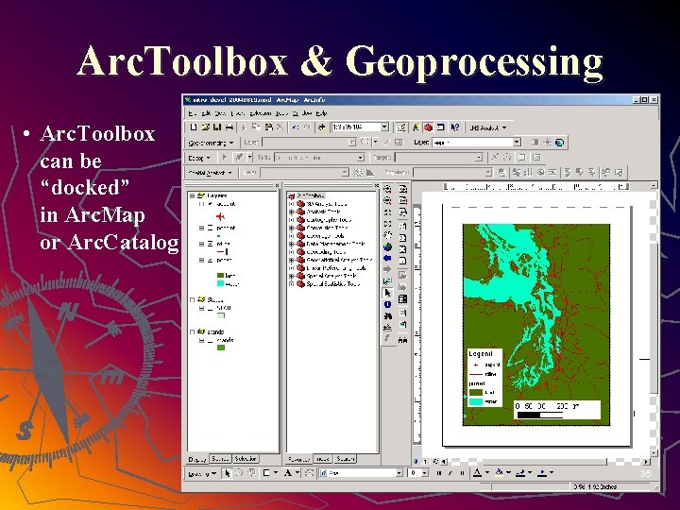The height and width of the screenshot is (510, 680).
Task: Select the Zoom Out magnifier tool
Action: tap(388, 201)
